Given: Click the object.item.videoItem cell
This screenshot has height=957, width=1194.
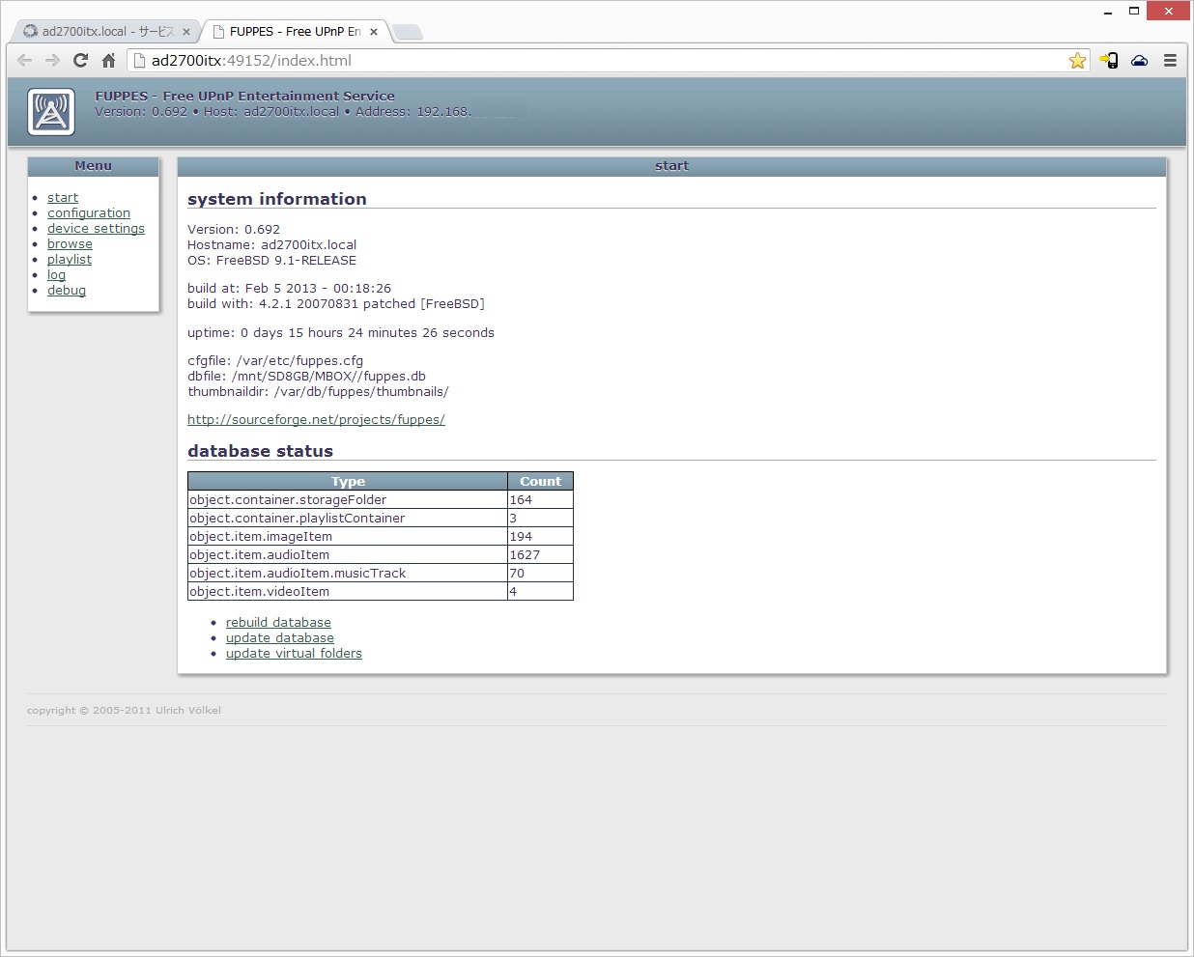Looking at the screenshot, I should coord(348,592).
